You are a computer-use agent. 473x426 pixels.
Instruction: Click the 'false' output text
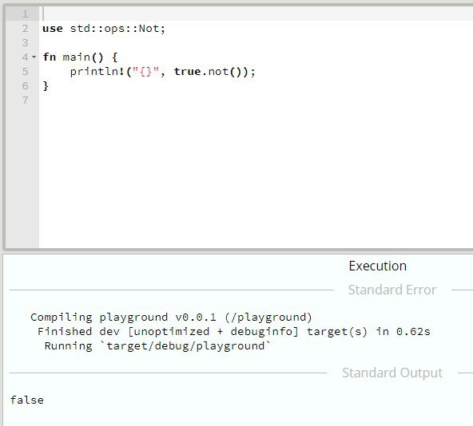27,400
